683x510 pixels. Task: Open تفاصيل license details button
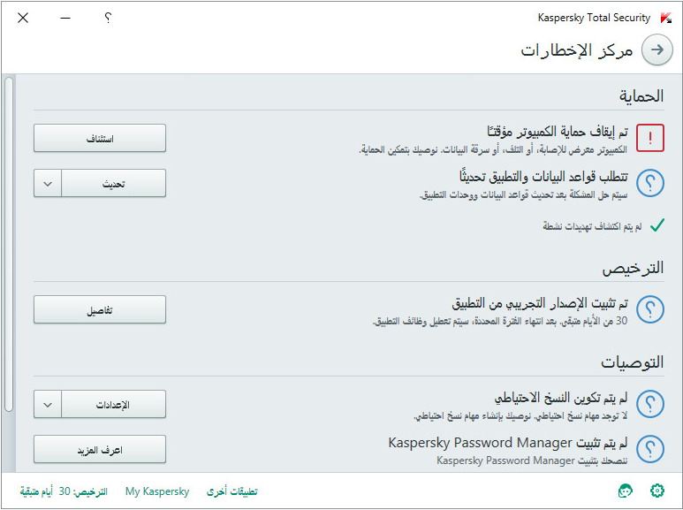100,309
